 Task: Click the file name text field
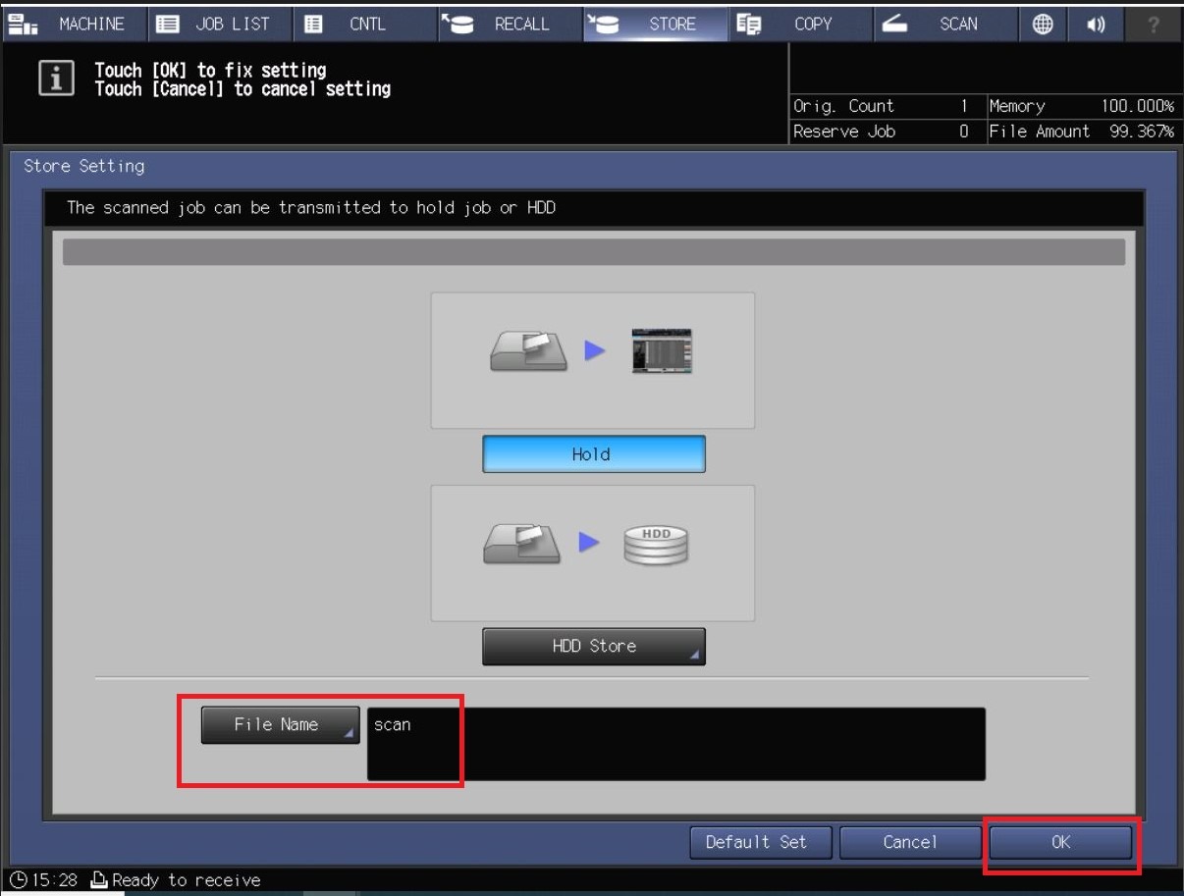click(x=675, y=744)
